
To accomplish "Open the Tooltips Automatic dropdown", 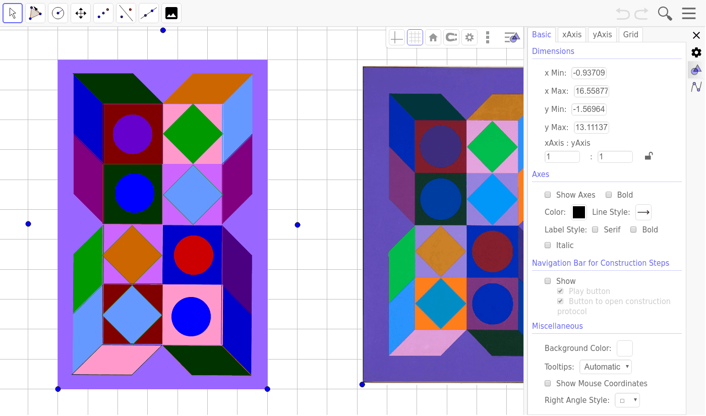I will pyautogui.click(x=605, y=367).
